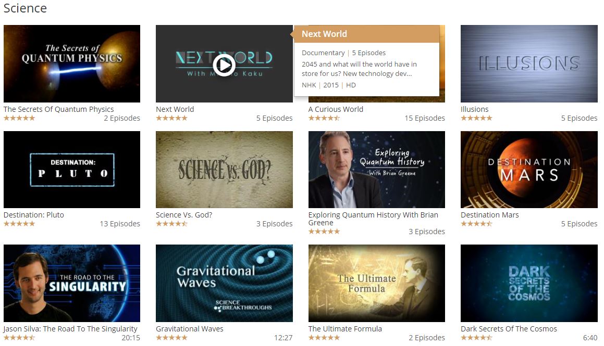Open Dark Secrets of the Cosmos thumbnail
The width and height of the screenshot is (604, 346).
pyautogui.click(x=529, y=284)
